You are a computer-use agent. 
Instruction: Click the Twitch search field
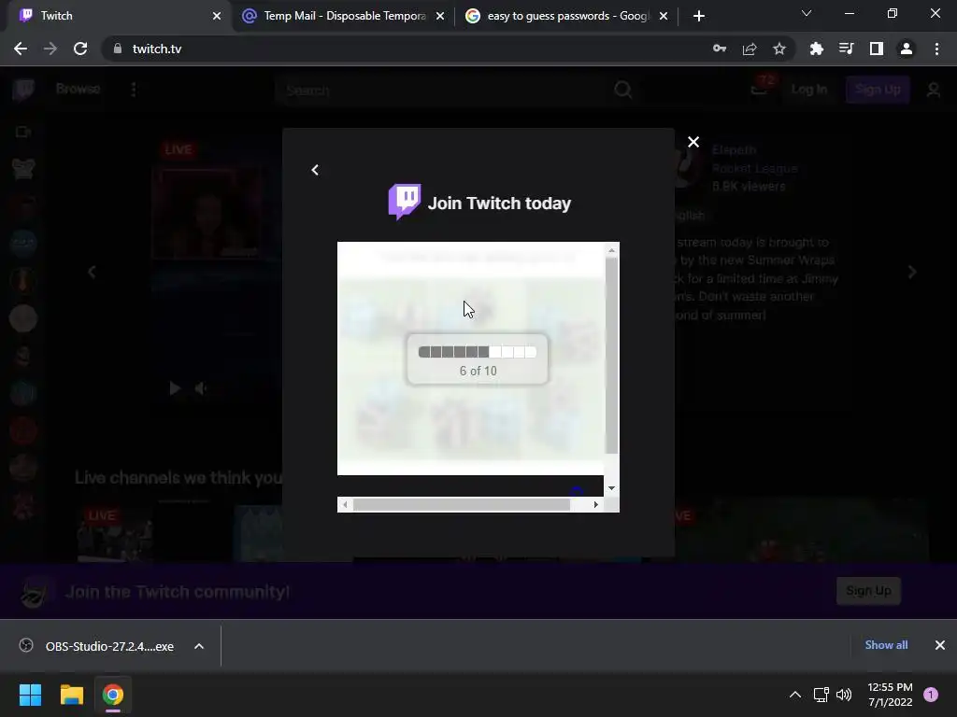442,91
